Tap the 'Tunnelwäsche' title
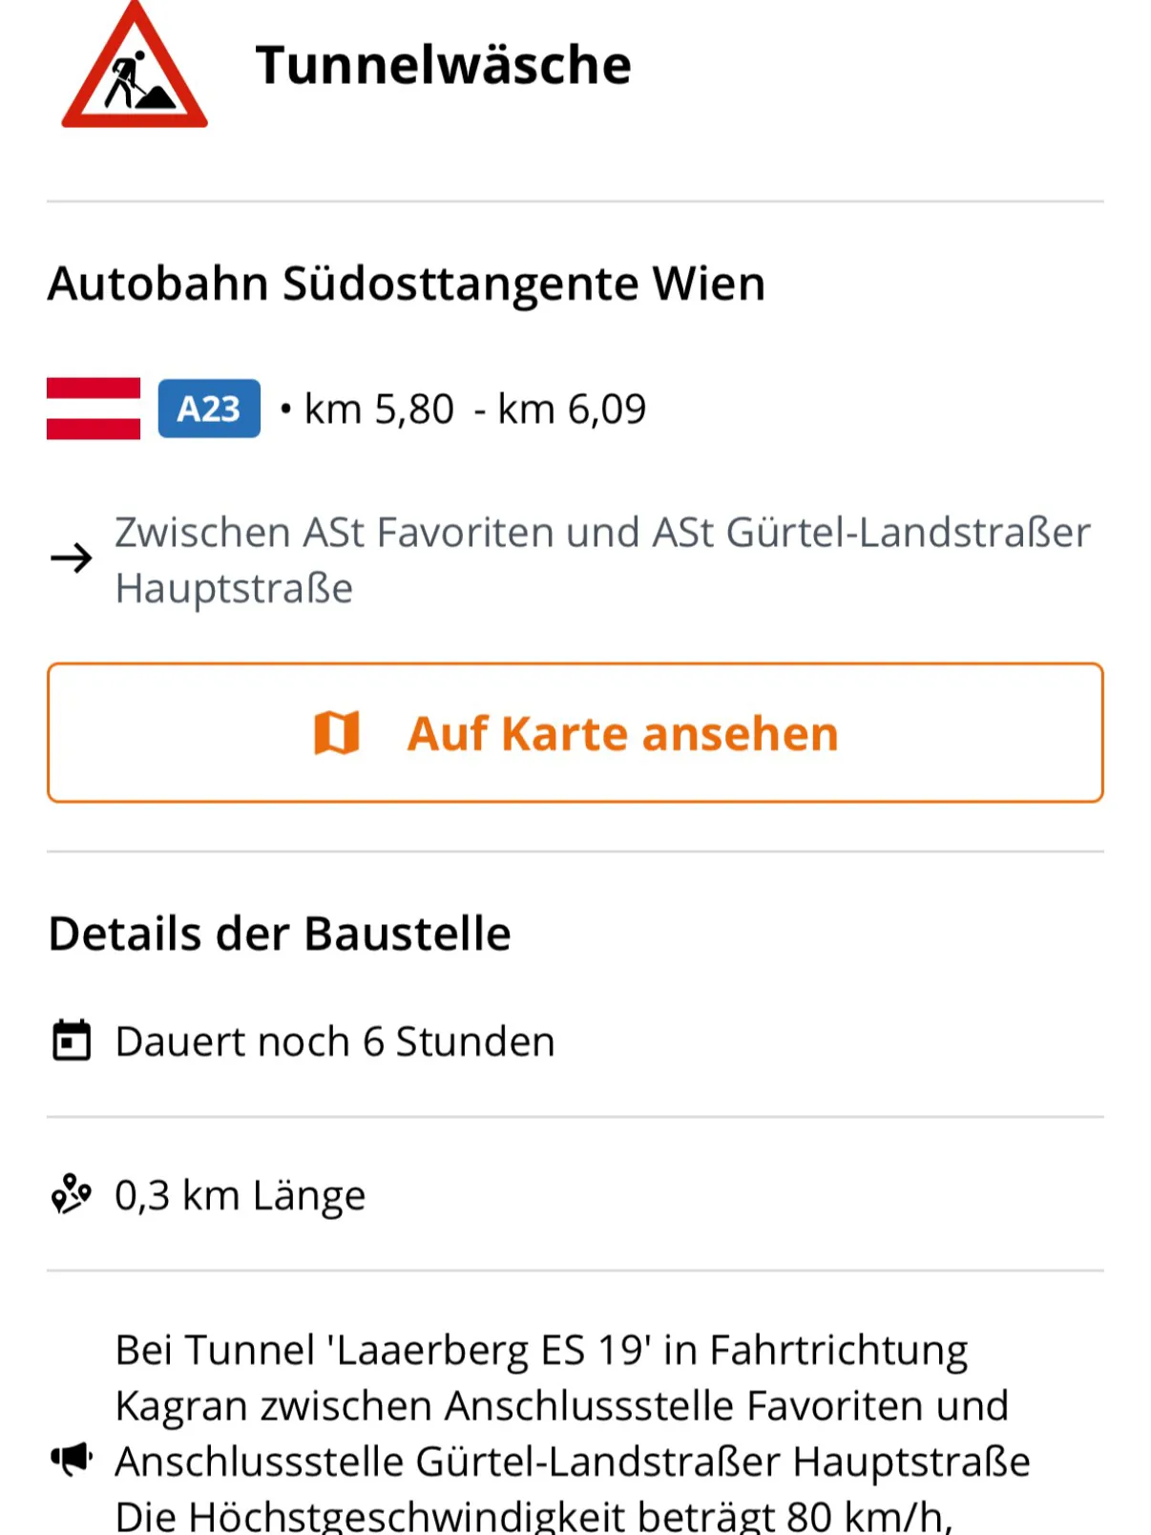1151x1535 pixels. 443,65
